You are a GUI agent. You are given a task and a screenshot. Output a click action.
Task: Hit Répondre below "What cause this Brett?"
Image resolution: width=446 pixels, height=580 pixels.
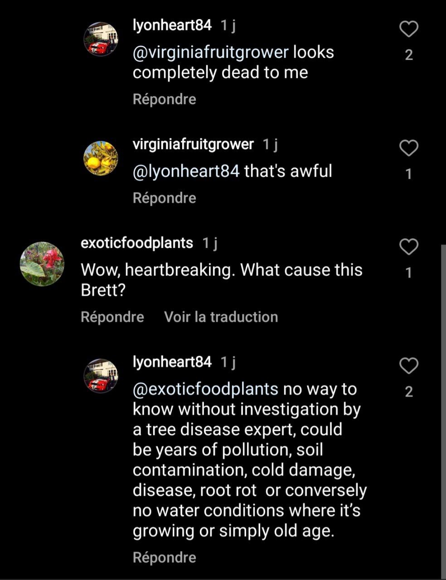point(112,317)
